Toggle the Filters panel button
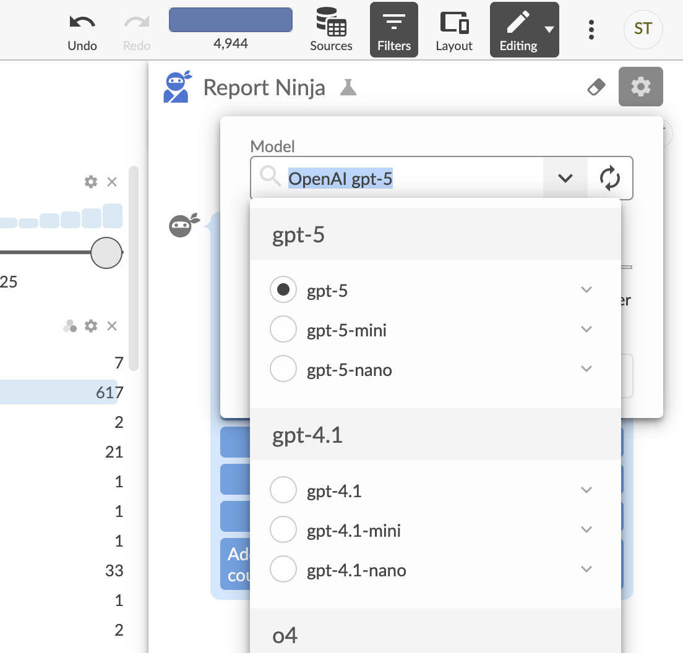Image resolution: width=683 pixels, height=653 pixels. tap(393, 30)
